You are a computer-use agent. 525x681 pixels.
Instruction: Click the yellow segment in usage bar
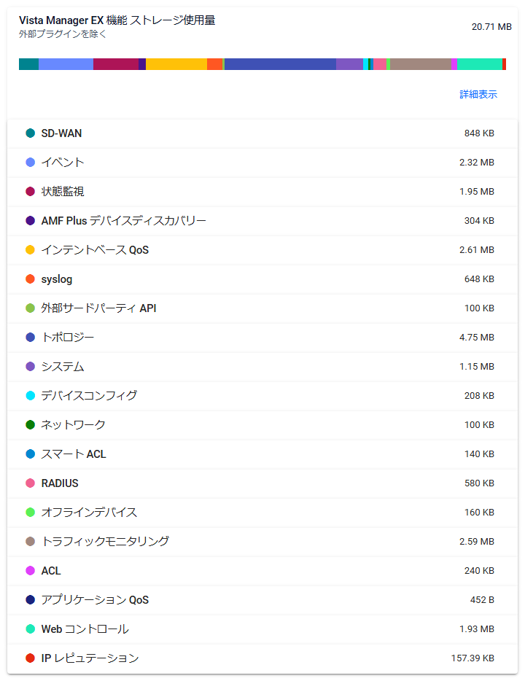176,64
